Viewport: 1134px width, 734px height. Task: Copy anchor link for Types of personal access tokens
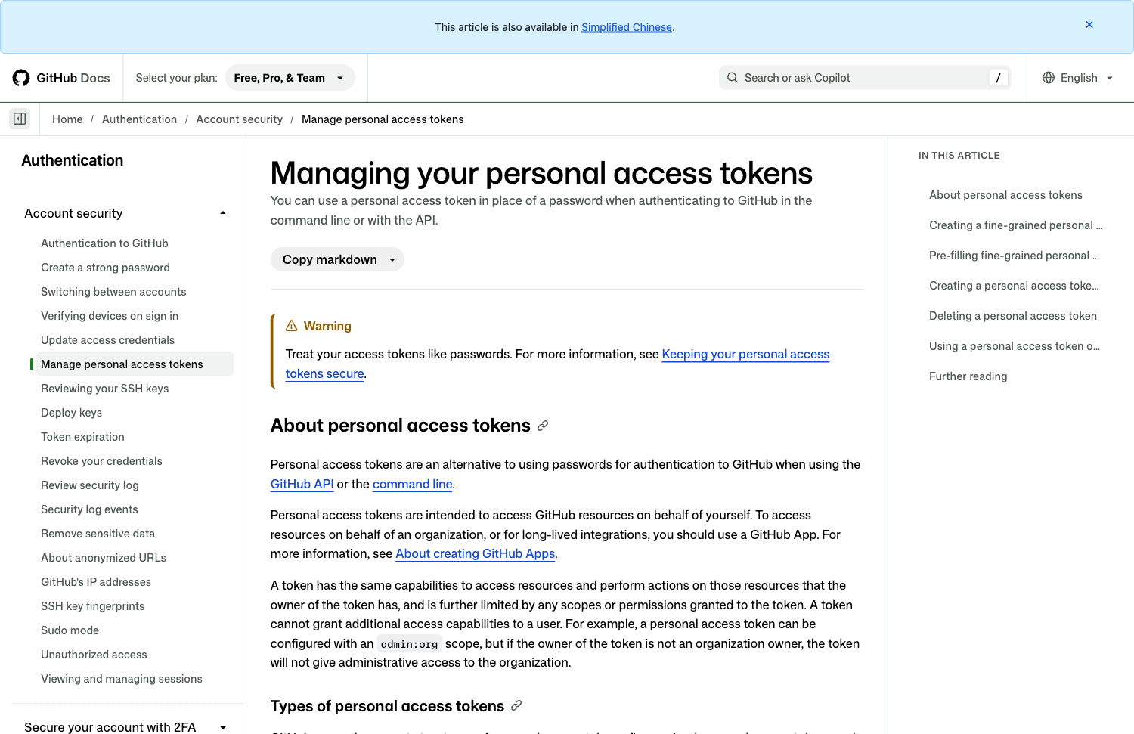coord(516,705)
